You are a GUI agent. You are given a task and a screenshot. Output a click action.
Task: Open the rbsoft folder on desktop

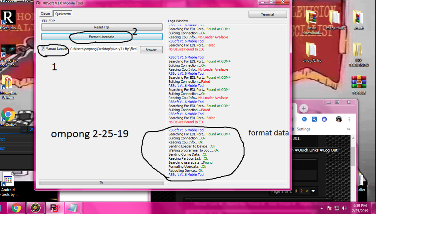click(358, 20)
